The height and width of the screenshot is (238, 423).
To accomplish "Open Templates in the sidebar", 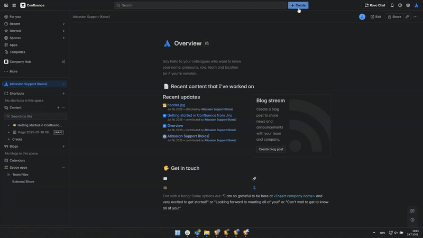I will click(17, 52).
